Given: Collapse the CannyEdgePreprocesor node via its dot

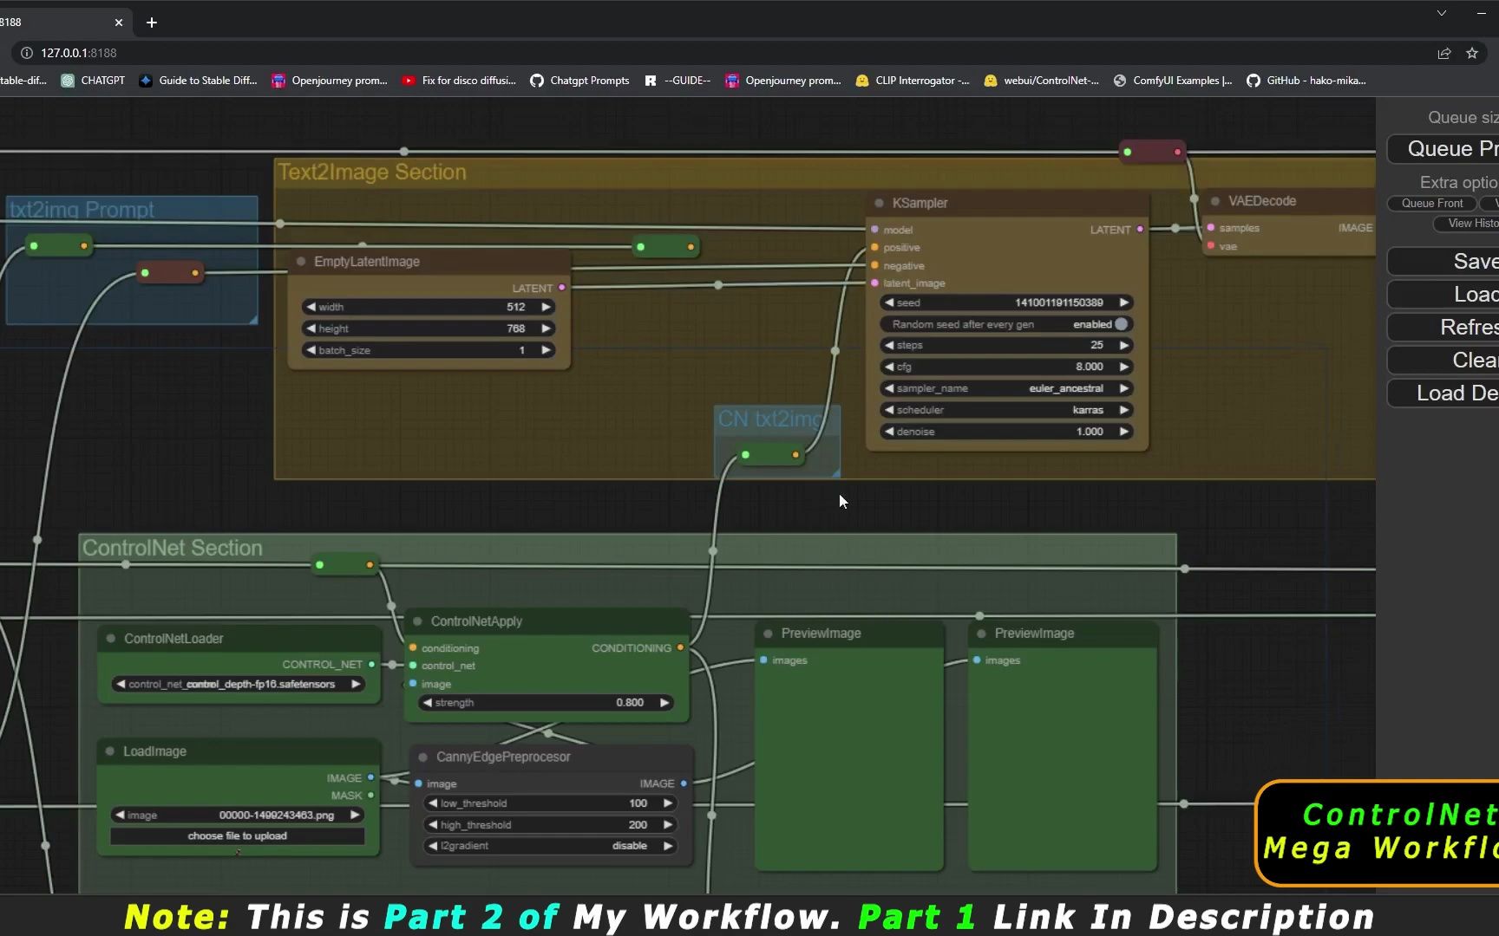Looking at the screenshot, I should tap(422, 757).
